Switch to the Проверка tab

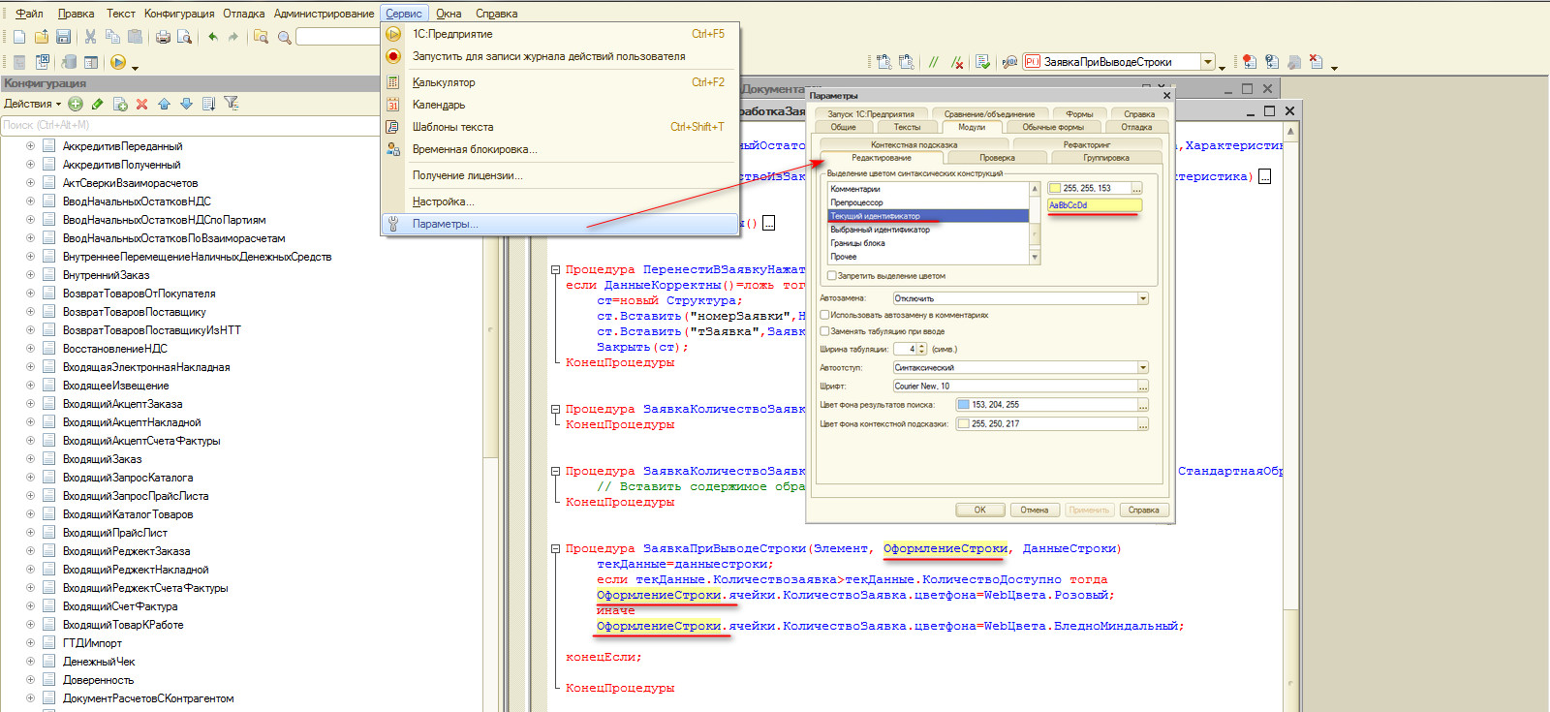[997, 158]
